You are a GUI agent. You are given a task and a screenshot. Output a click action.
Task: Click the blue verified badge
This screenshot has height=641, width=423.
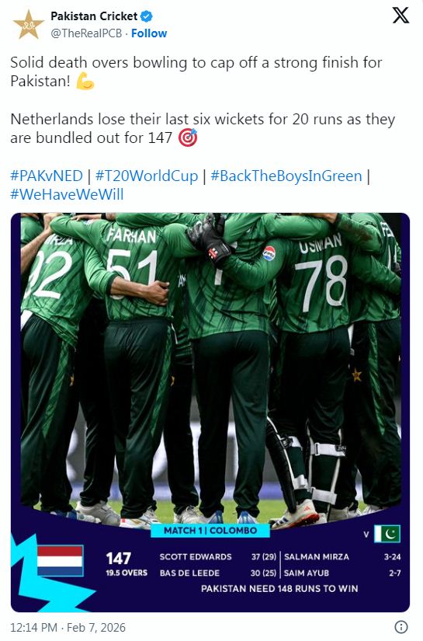(147, 16)
